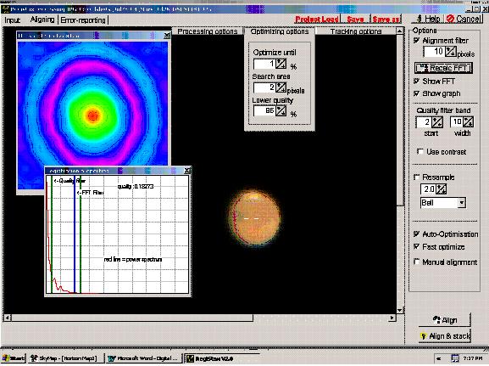Close the FFT spectrum window
Viewport: 489px width, 366px height.
(x=167, y=36)
